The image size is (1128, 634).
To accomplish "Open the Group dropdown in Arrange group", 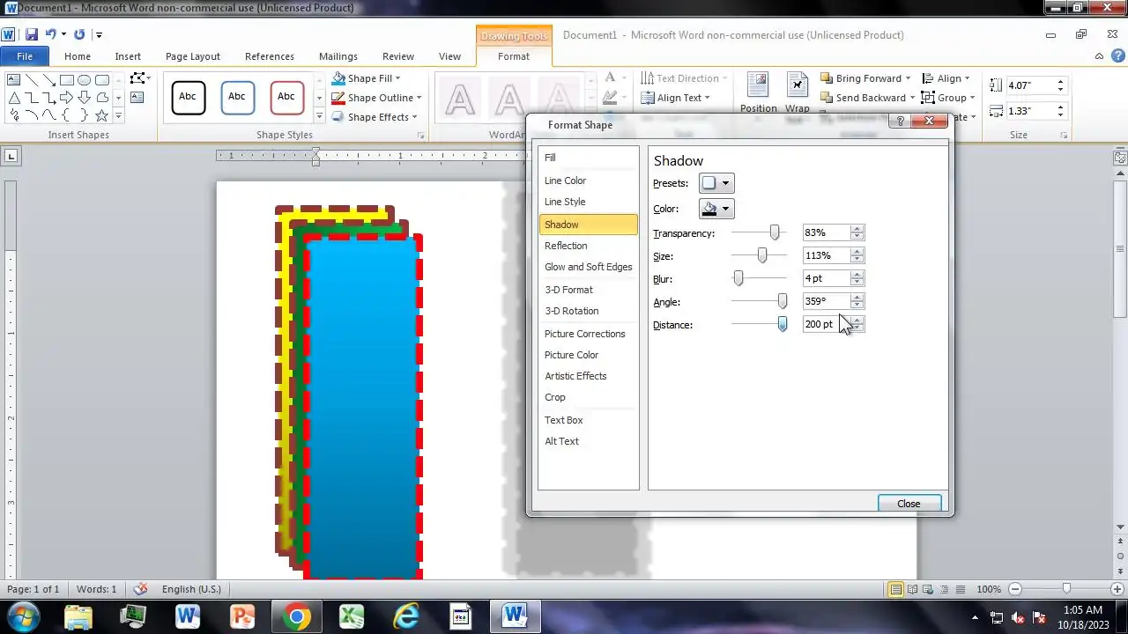I will [948, 98].
